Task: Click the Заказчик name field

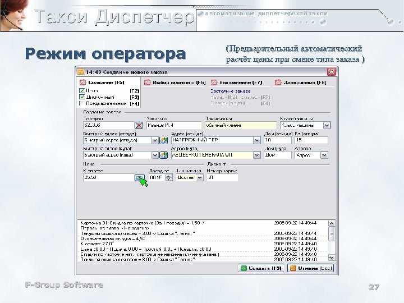Action: (x=174, y=126)
